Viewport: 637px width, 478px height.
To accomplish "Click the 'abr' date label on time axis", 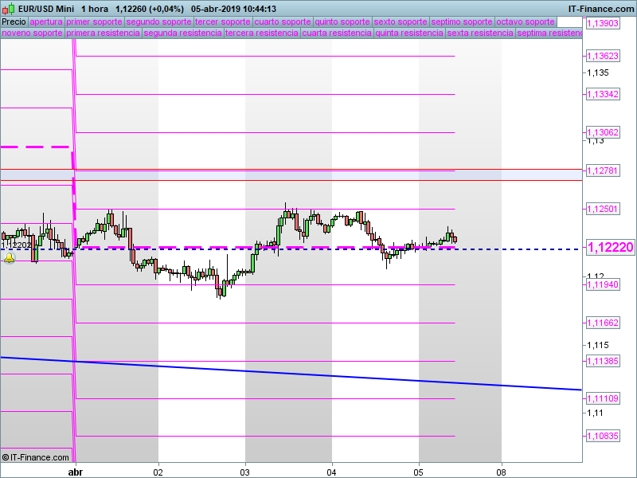I will 75,472.
